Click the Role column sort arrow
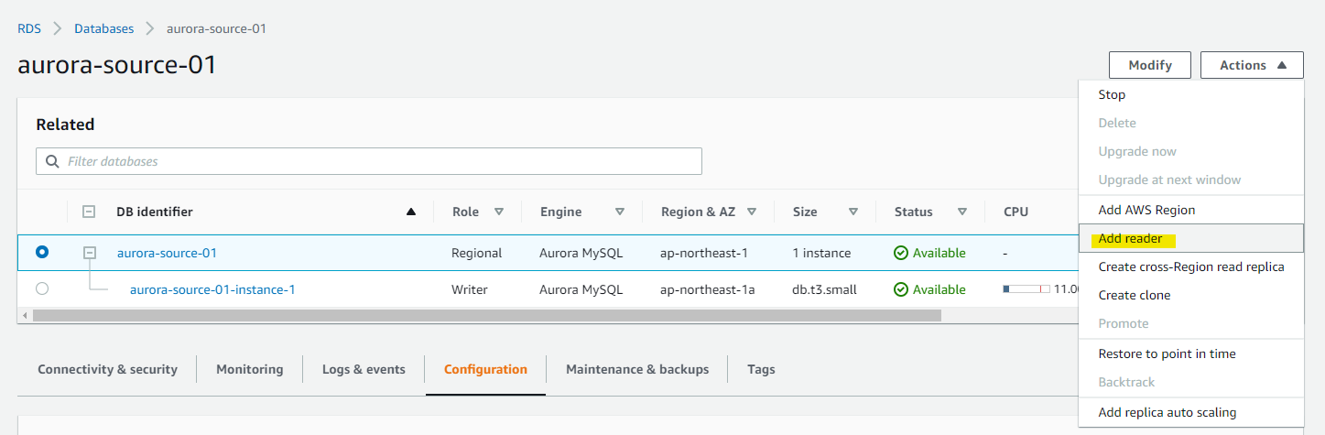Screen dimensions: 1325x435 499,212
